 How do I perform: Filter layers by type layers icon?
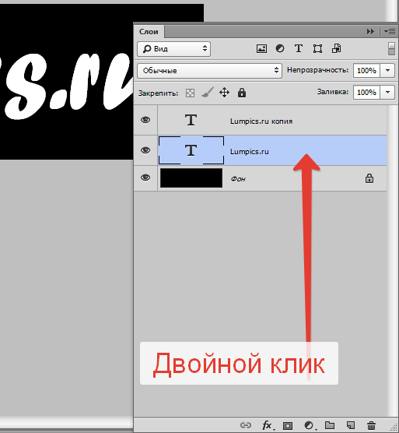tap(299, 48)
